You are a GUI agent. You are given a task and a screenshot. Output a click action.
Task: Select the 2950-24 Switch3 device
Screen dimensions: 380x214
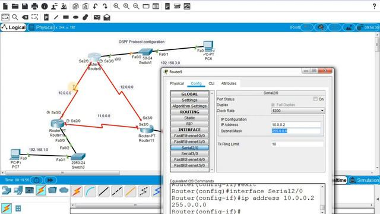coord(78,156)
